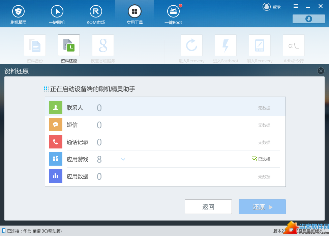Viewport: 329px width, 236px height.
Task: Click the blue download arrow button
Action: click(x=308, y=19)
